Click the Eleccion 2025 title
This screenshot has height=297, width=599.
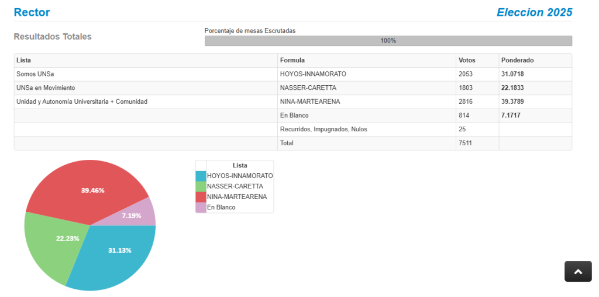click(534, 12)
